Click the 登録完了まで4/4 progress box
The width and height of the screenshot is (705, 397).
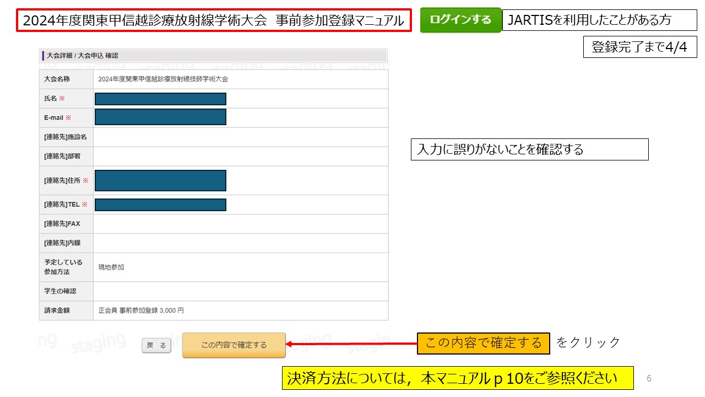(x=639, y=47)
